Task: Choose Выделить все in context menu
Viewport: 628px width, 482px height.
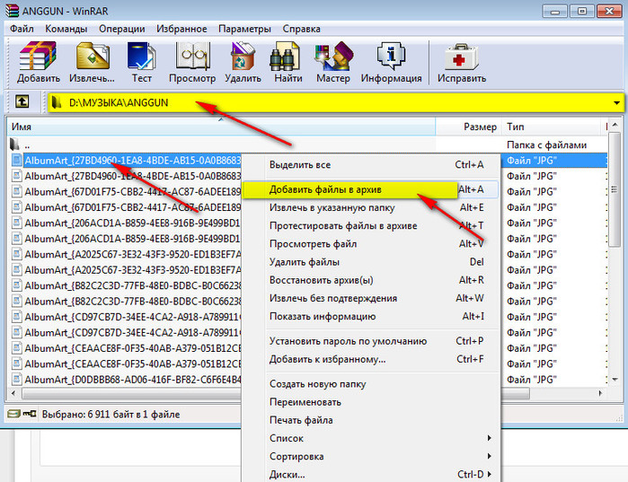Action: pyautogui.click(x=371, y=165)
